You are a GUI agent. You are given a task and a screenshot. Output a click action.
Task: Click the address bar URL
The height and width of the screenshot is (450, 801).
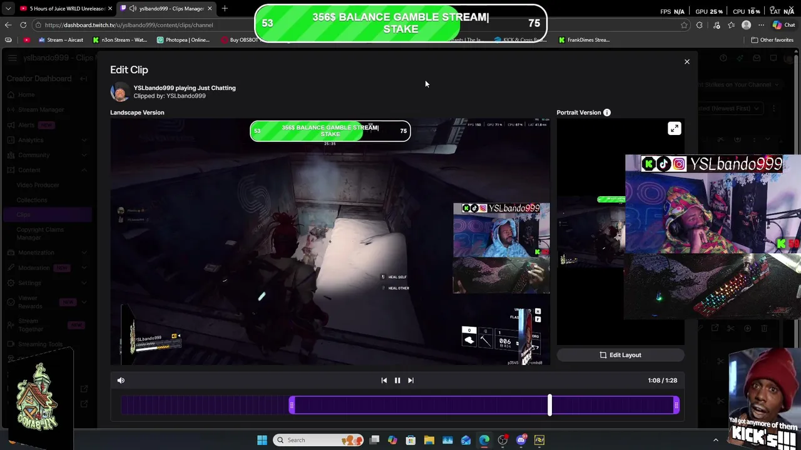coord(129,25)
